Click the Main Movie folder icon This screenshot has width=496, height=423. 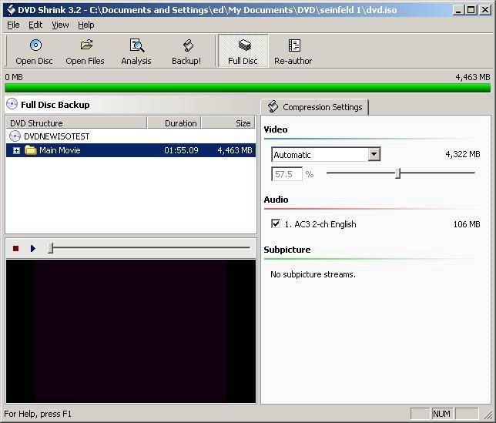(x=31, y=150)
